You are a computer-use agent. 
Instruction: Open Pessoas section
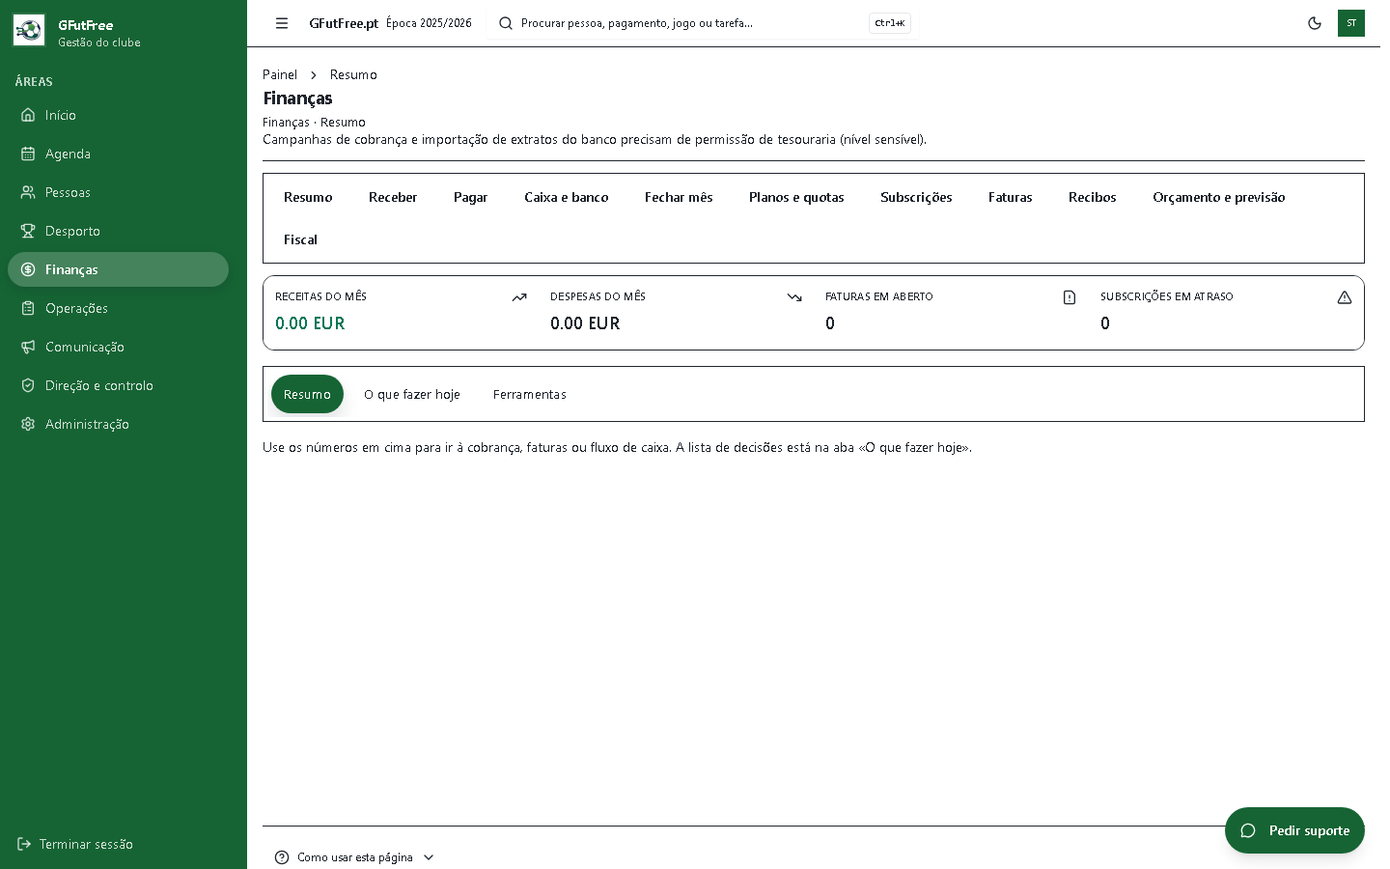click(118, 192)
